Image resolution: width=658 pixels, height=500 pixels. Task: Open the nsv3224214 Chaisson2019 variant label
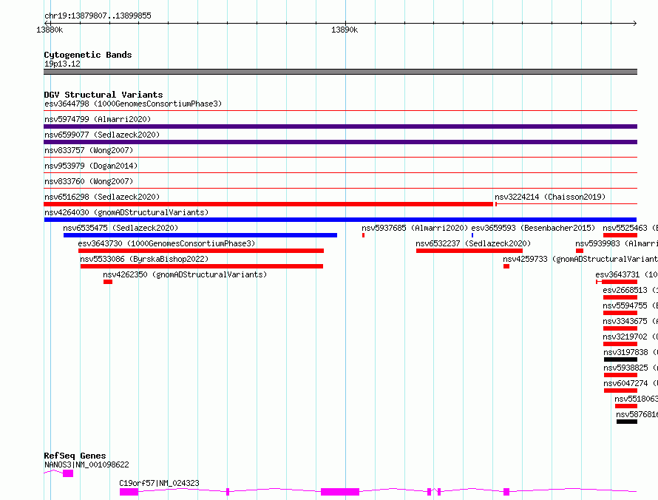tap(549, 197)
